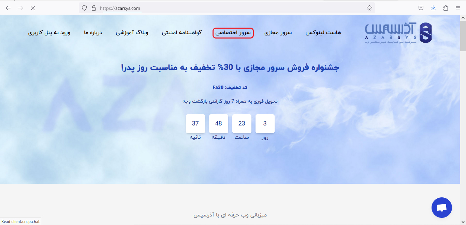
Task: Open the Crisp chat bubble widget
Action: (x=441, y=207)
